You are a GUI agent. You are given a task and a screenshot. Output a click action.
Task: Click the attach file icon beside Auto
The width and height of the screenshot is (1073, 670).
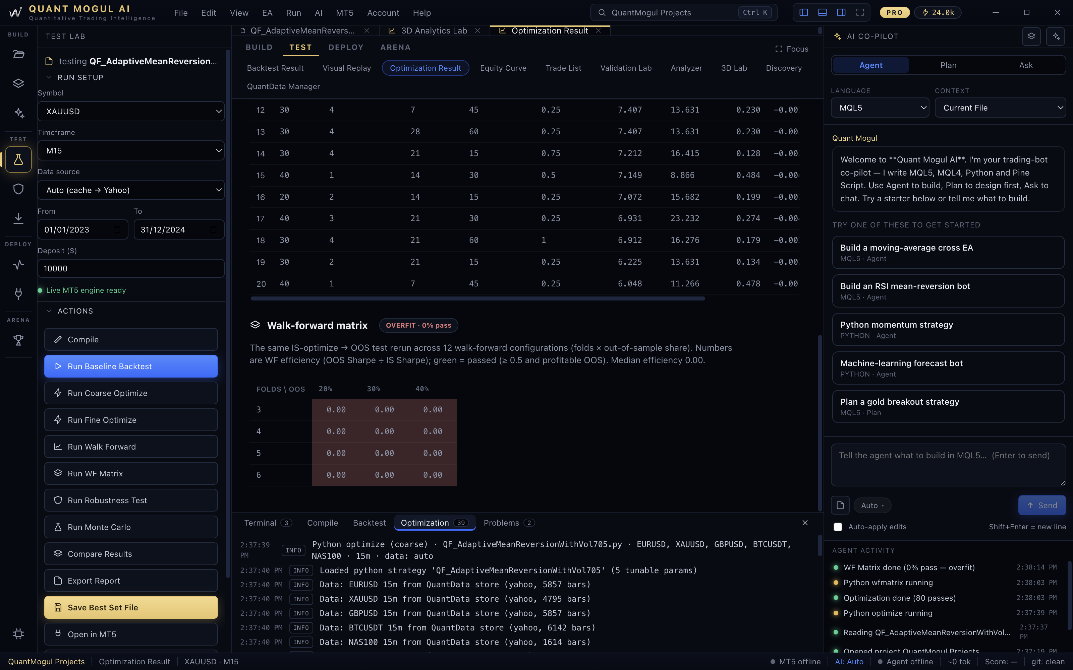click(840, 505)
